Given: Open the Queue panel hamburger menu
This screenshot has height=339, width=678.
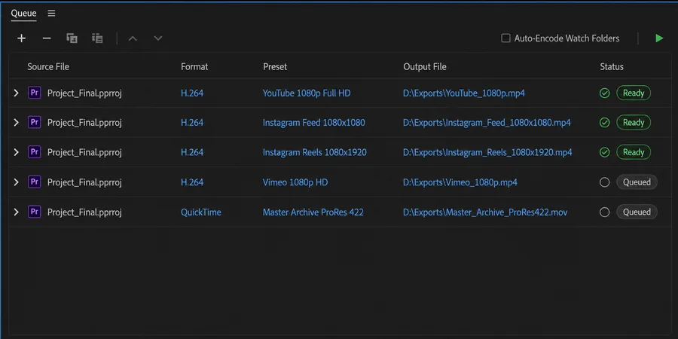Looking at the screenshot, I should (x=51, y=14).
